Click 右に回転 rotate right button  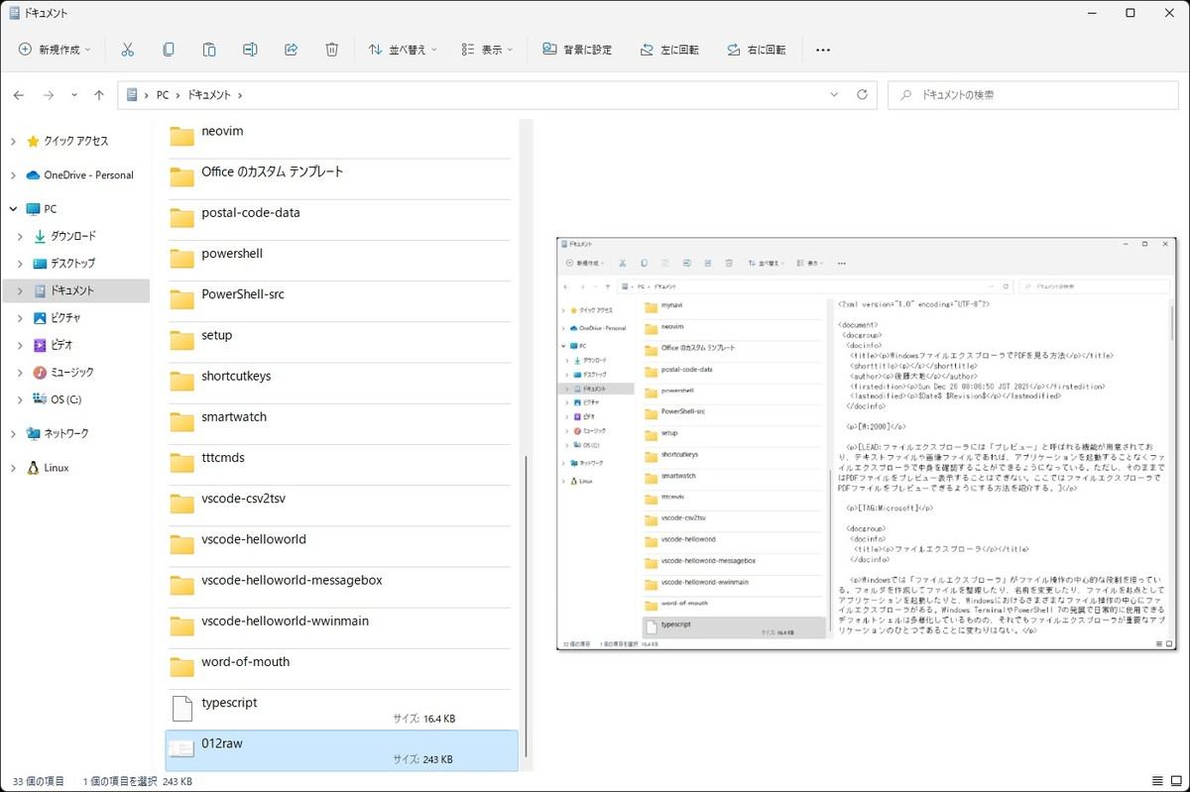tap(756, 50)
